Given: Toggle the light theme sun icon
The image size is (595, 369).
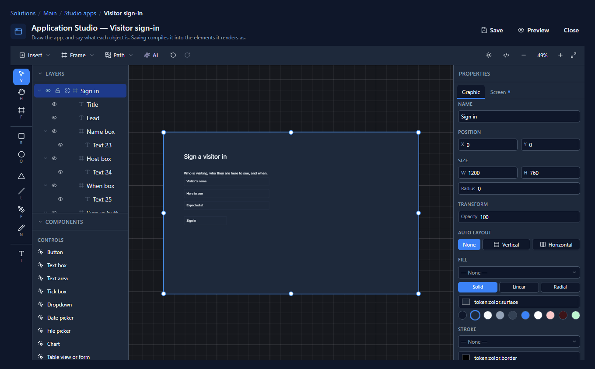Looking at the screenshot, I should coord(489,55).
